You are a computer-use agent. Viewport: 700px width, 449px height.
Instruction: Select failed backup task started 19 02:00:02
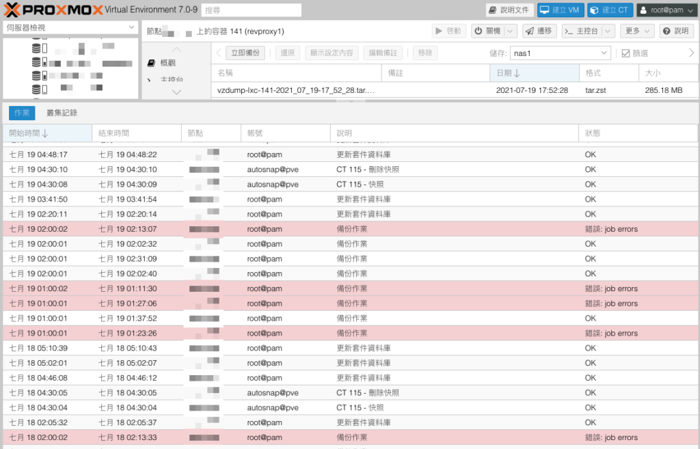tap(350, 229)
